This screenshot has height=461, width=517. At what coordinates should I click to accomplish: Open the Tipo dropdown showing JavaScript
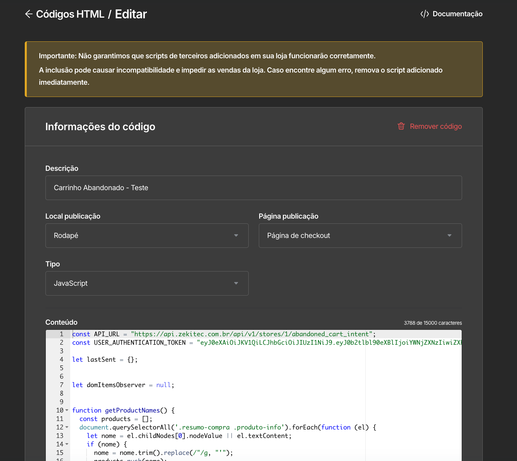click(x=147, y=283)
